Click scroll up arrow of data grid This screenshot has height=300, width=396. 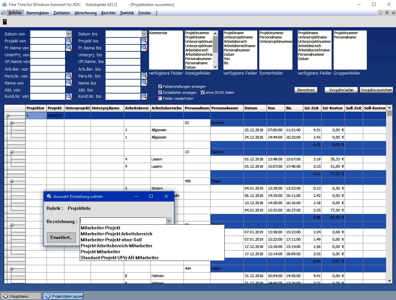click(389, 108)
